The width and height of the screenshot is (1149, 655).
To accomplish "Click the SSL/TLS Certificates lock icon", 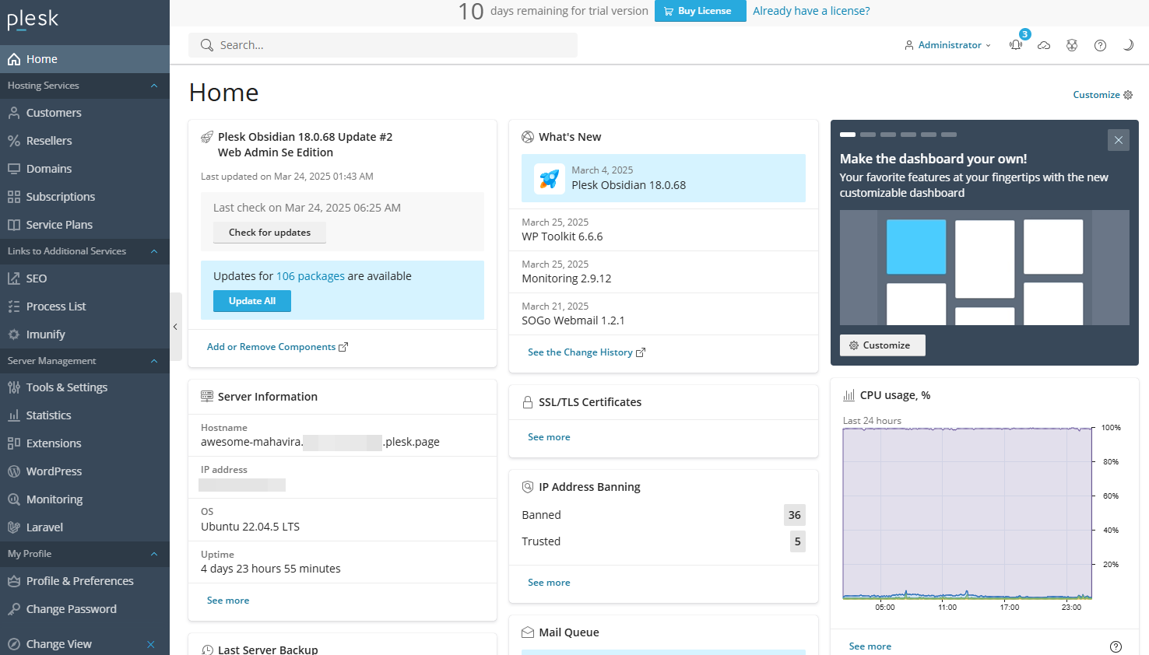I will (x=528, y=402).
